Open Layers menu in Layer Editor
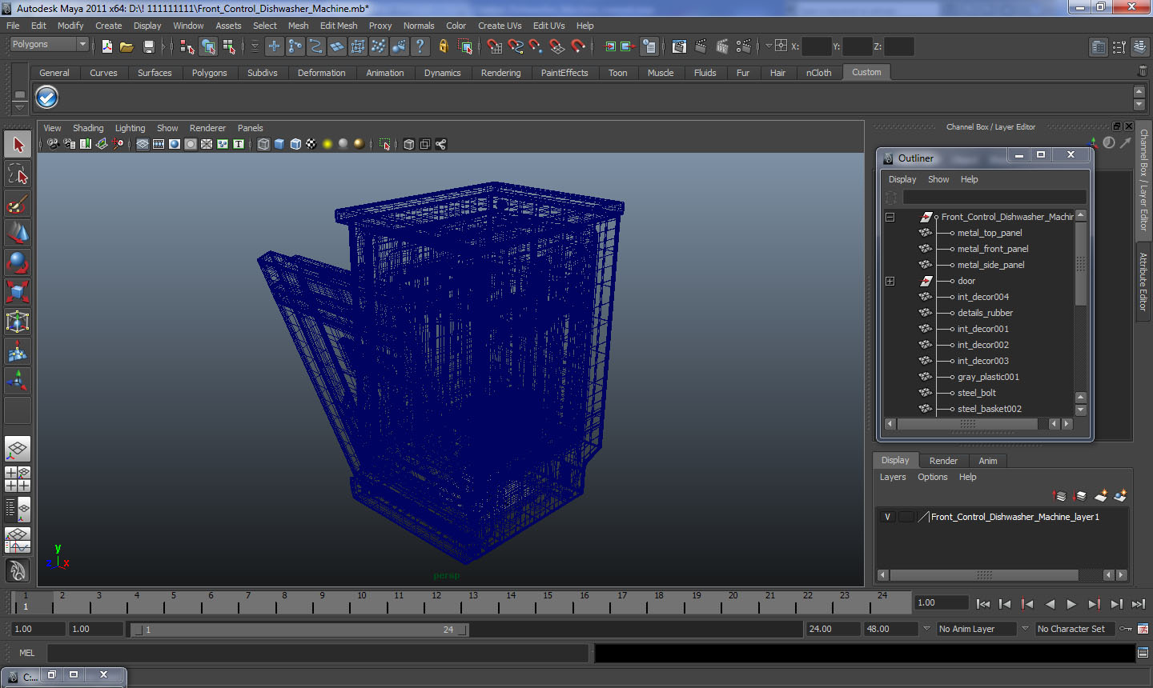This screenshot has width=1153, height=688. click(893, 477)
